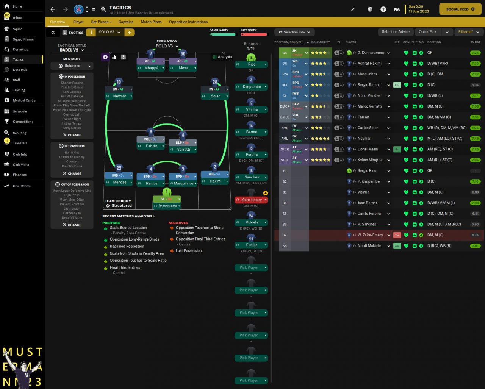The image size is (485, 389).
Task: Click the first empty Pick Player slot
Action: pyautogui.click(x=251, y=268)
